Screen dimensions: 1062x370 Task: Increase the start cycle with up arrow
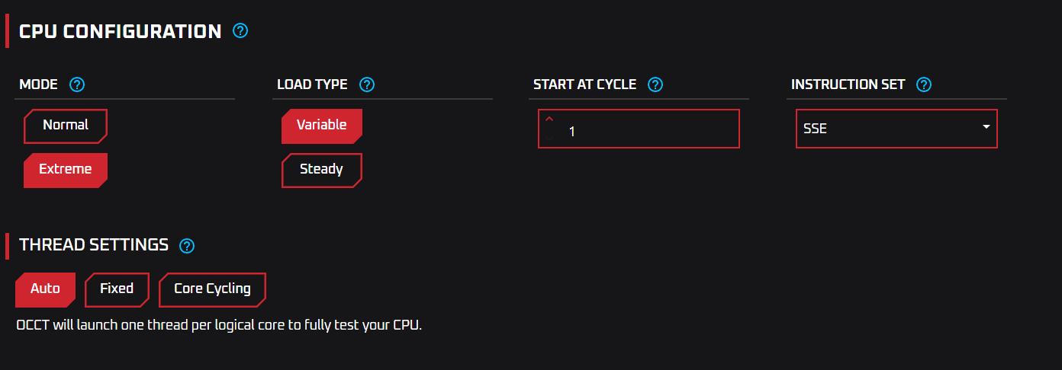tap(549, 120)
